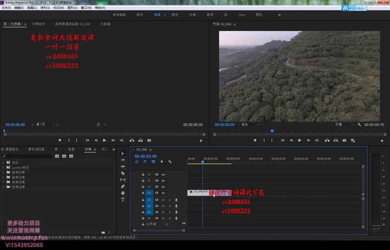Open the 媒体浏览器 panel tab

click(36, 149)
